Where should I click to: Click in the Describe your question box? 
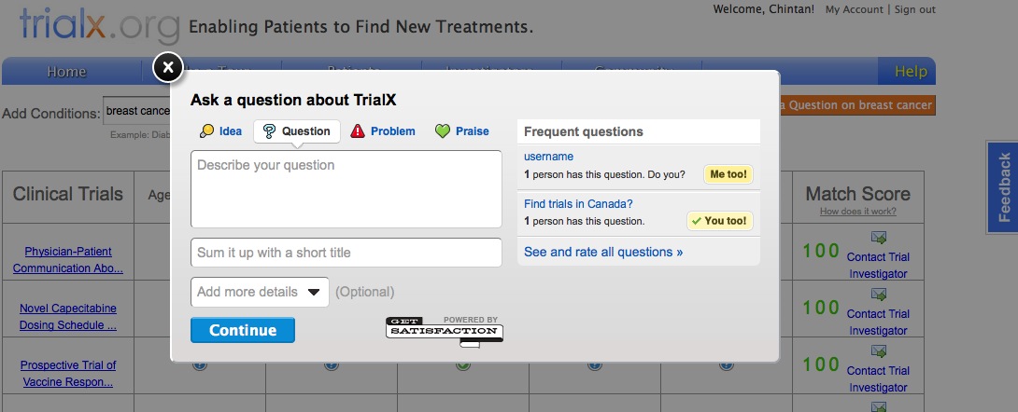click(x=346, y=189)
